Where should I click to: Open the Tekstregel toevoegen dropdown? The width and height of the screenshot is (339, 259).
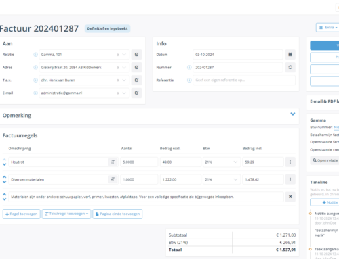(x=66, y=214)
